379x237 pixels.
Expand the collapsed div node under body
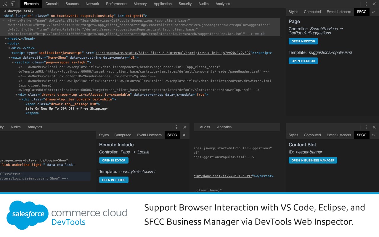9,48
